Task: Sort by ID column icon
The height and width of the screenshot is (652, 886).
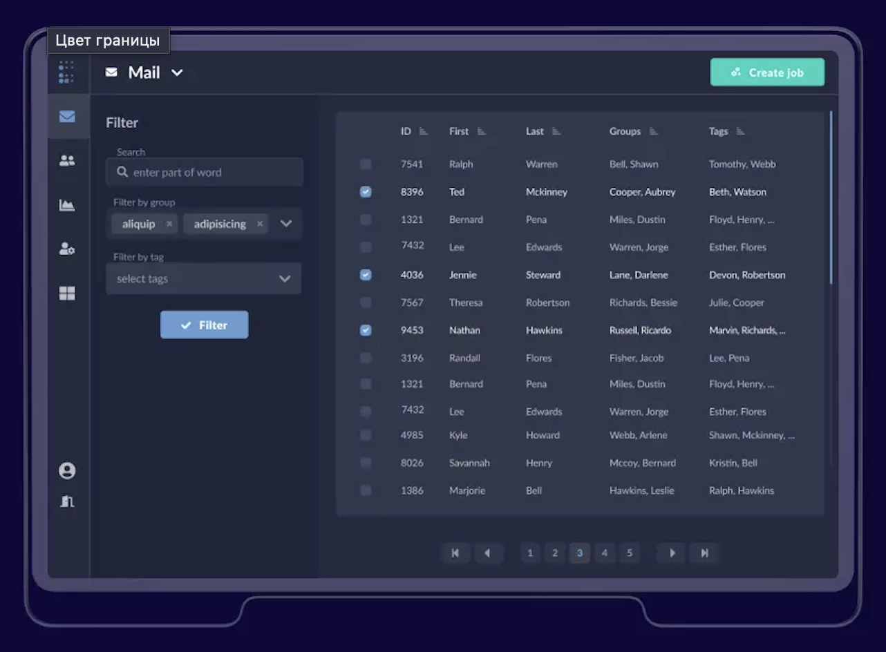Action: pyautogui.click(x=424, y=131)
